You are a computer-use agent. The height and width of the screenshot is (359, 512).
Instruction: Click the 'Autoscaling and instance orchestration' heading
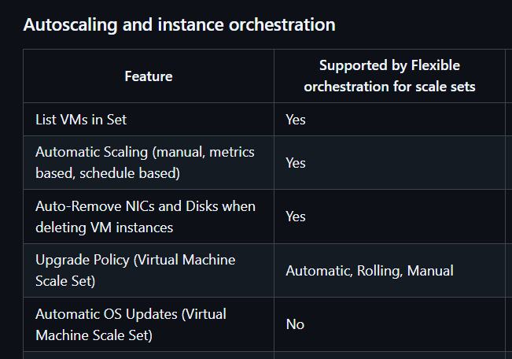pyautogui.click(x=179, y=24)
